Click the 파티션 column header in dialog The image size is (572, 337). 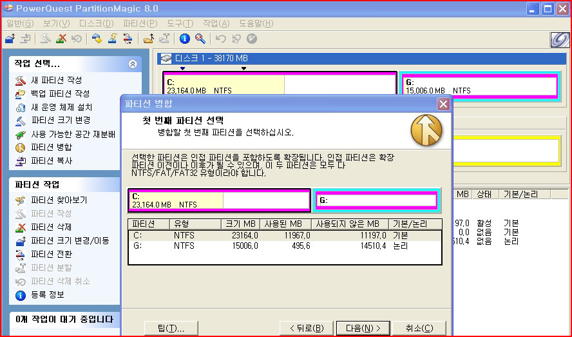point(149,224)
